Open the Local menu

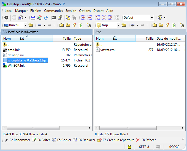click(x=9, y=11)
